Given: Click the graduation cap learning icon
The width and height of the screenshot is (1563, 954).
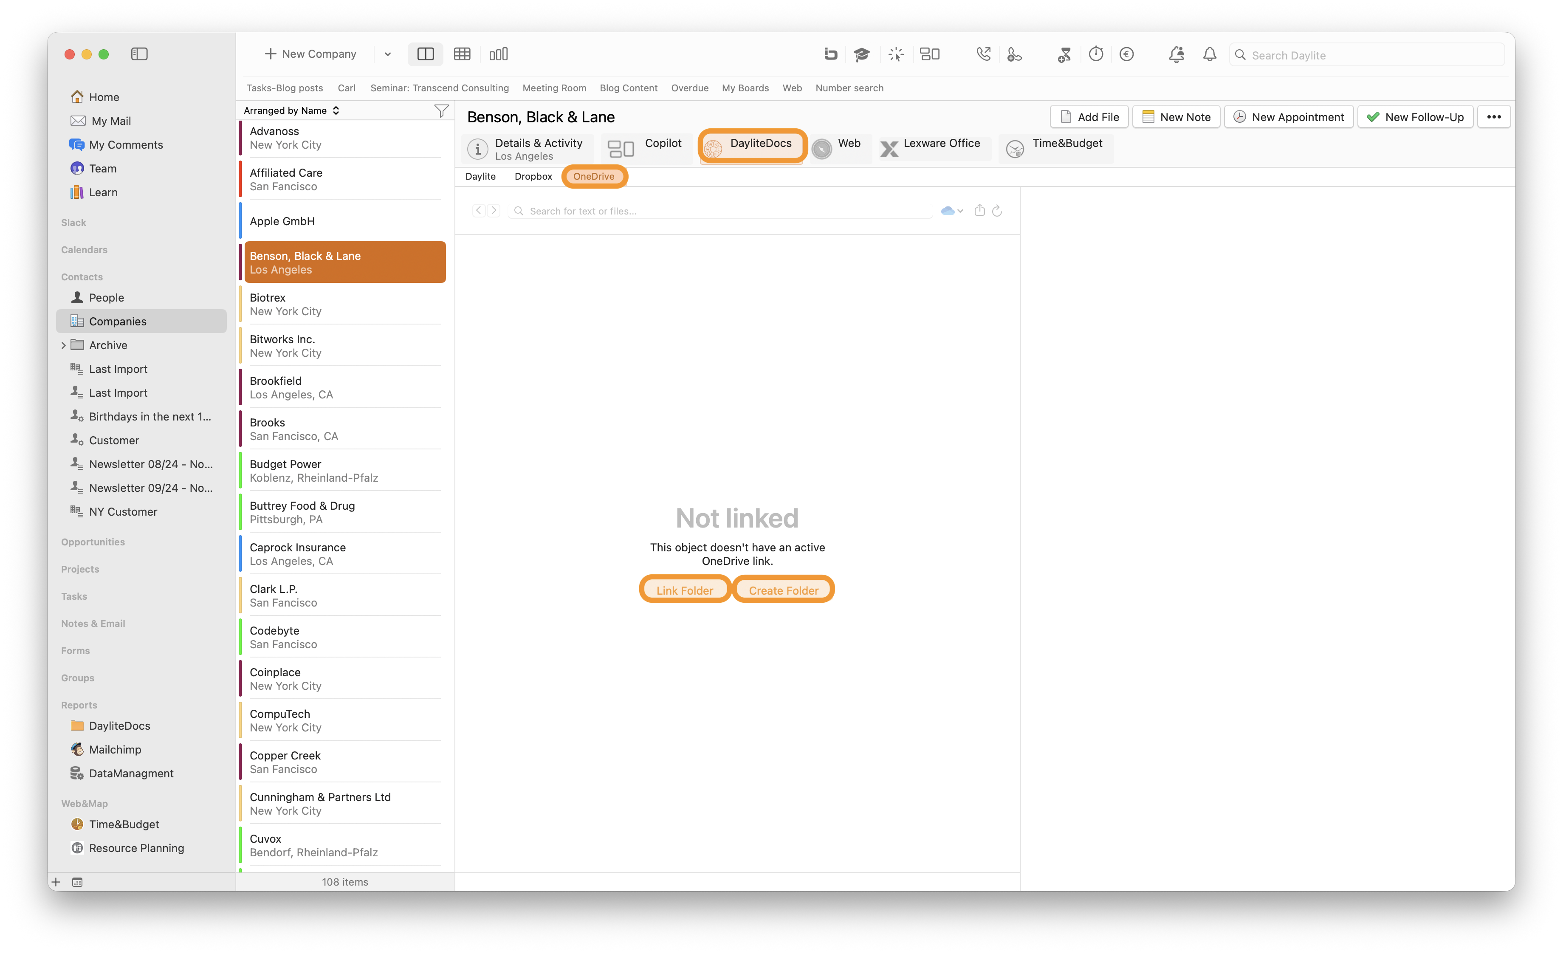Looking at the screenshot, I should click(x=861, y=54).
